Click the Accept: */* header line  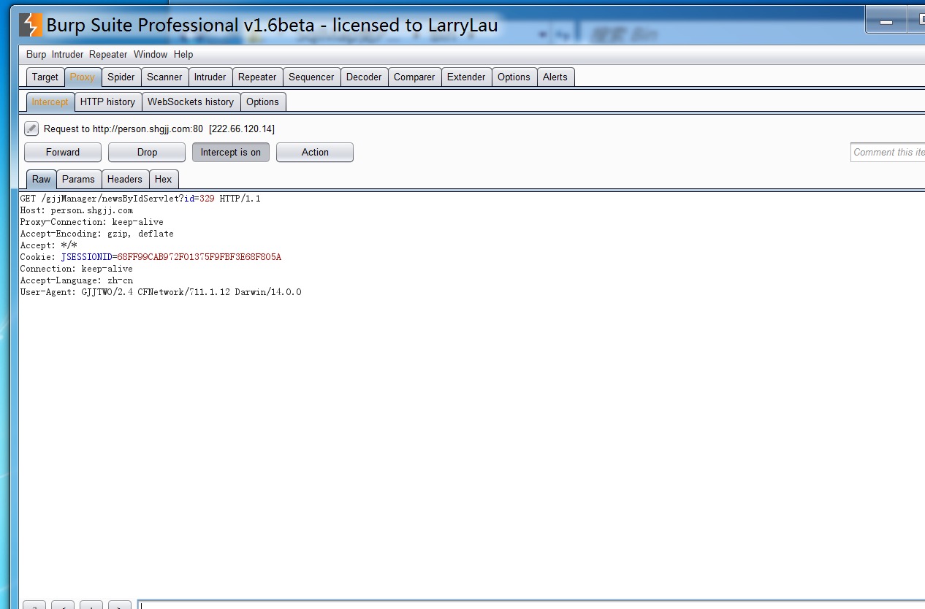(x=48, y=245)
